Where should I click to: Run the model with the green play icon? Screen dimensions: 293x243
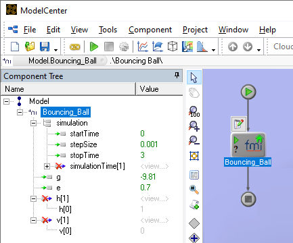[x=94, y=47]
